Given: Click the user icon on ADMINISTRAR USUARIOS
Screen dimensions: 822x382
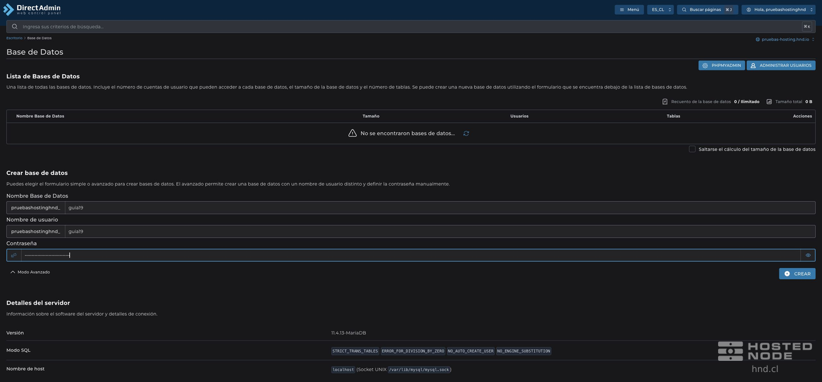Looking at the screenshot, I should click(x=753, y=65).
